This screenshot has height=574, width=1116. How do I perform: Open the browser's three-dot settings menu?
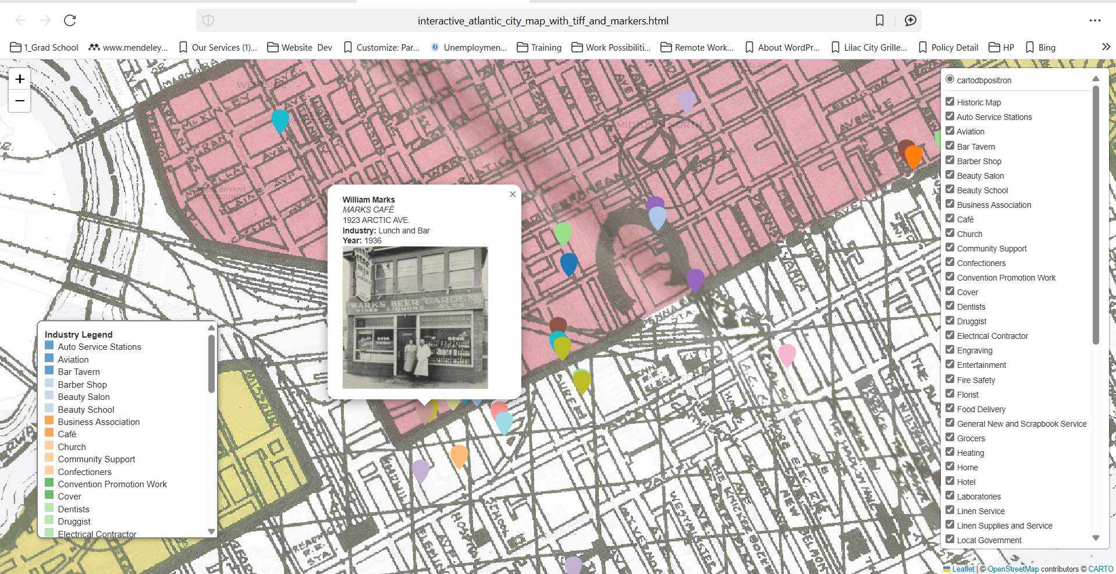[x=1095, y=20]
